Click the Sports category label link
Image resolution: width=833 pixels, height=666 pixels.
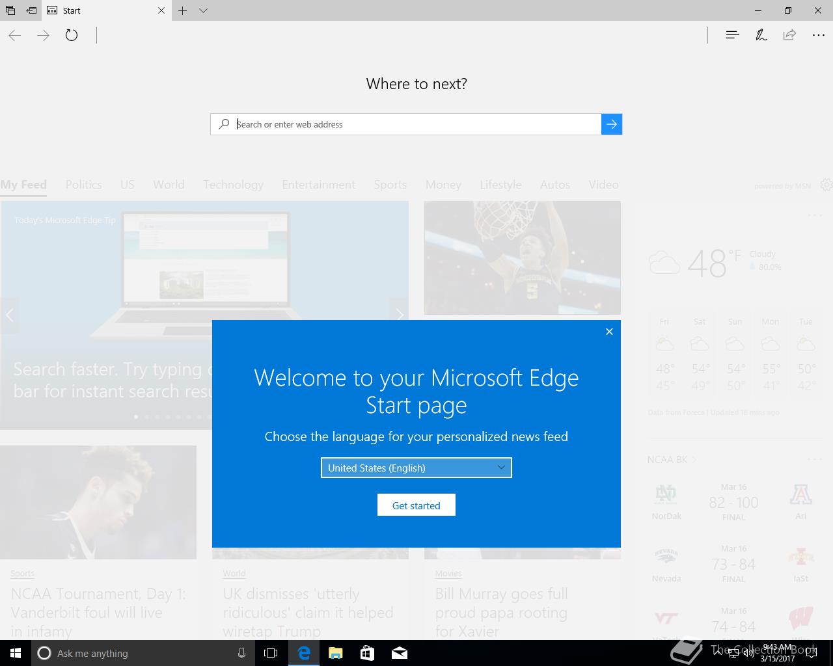click(22, 574)
